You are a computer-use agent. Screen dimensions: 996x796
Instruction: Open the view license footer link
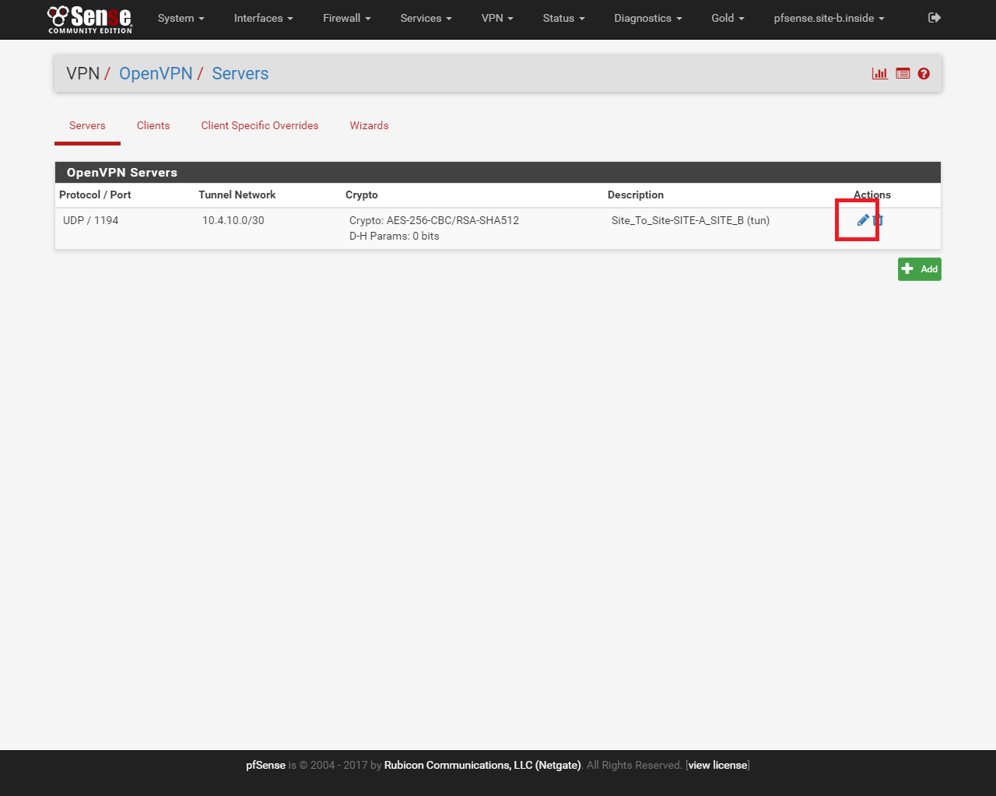click(717, 765)
